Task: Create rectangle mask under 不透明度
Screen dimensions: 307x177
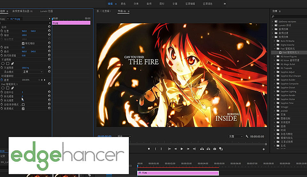Action: pos(8,63)
